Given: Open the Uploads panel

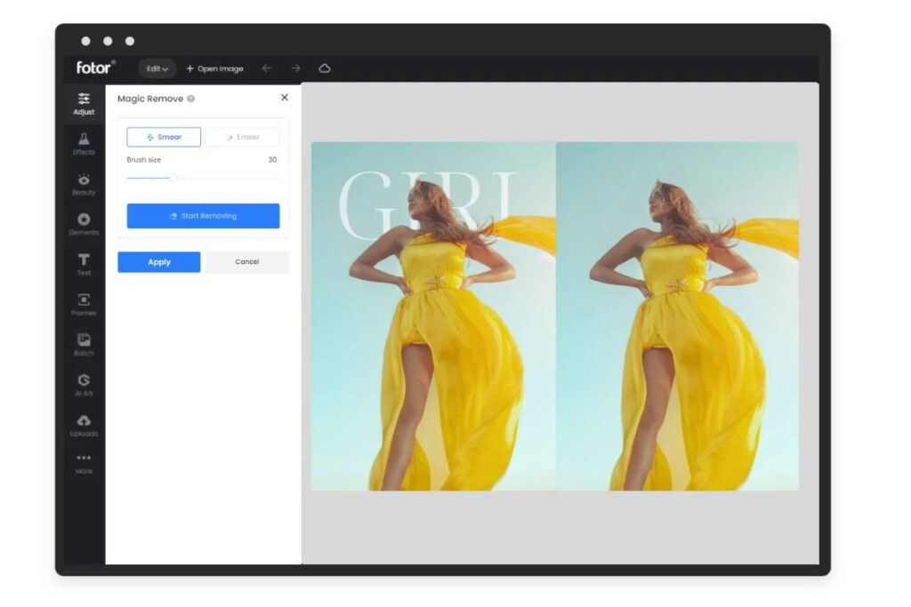Looking at the screenshot, I should tap(83, 425).
